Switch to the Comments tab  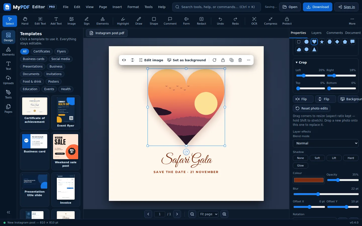335,33
